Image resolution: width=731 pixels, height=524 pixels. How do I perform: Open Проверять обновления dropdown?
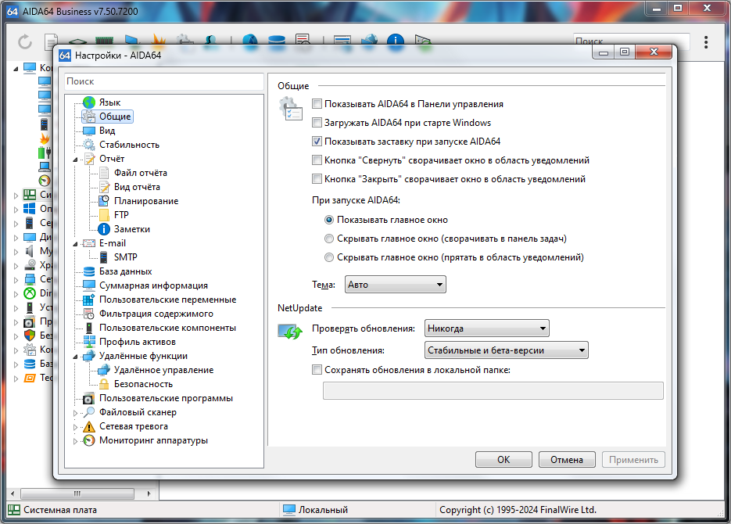click(487, 328)
